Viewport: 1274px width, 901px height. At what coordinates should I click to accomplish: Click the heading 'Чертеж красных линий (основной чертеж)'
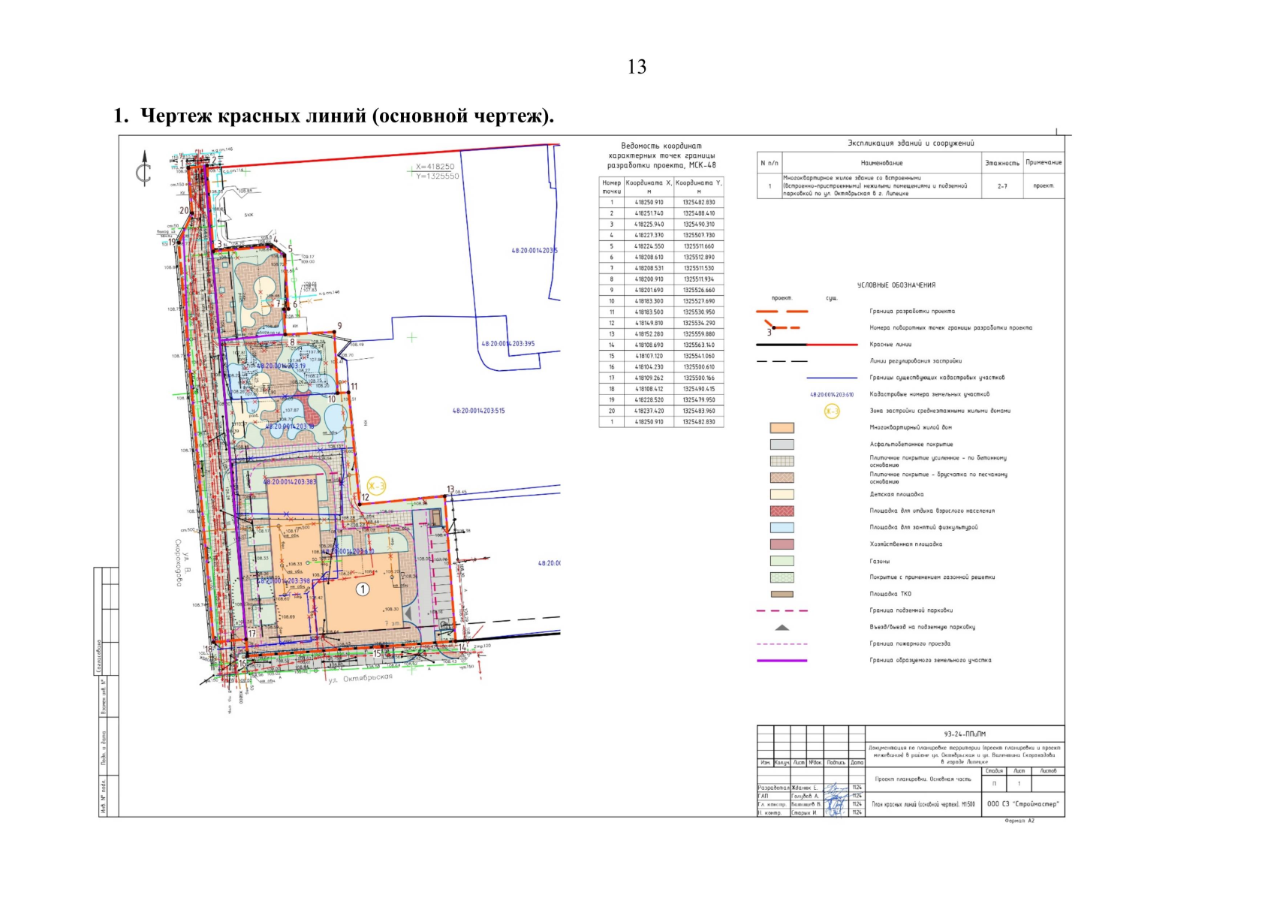click(334, 116)
